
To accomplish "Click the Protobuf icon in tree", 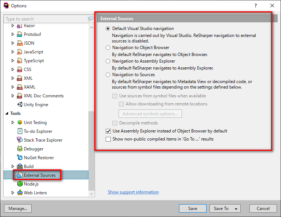I will pos(19,34).
